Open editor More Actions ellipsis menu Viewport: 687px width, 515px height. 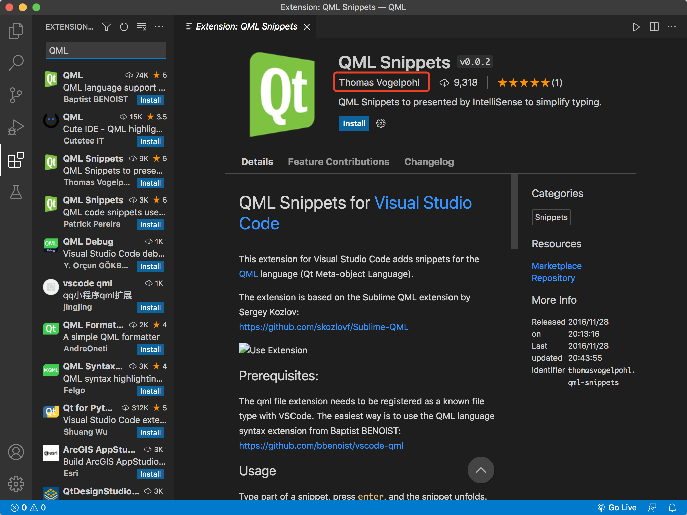(x=672, y=27)
